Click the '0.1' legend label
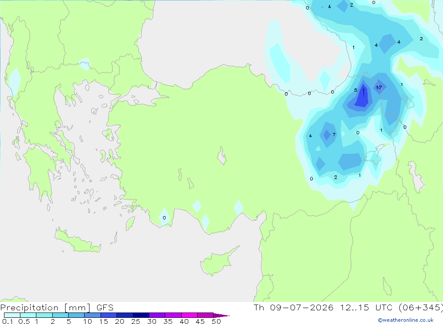Viewport: 443px width, 324px height. 8,321
